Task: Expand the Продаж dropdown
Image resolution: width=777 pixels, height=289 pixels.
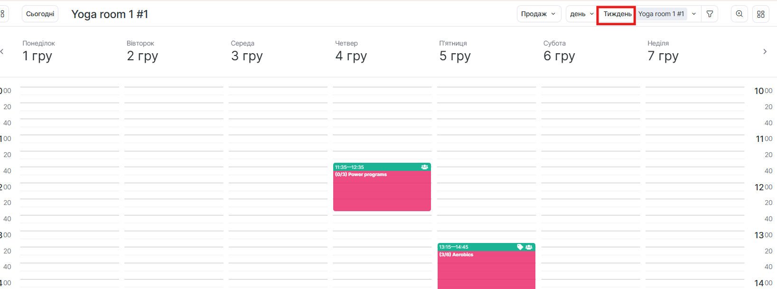Action: 539,14
